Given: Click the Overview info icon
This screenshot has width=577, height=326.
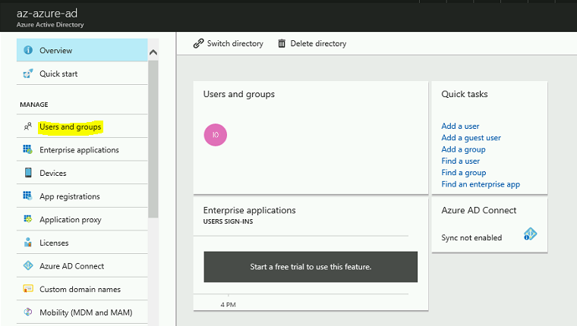Looking at the screenshot, I should click(x=28, y=50).
